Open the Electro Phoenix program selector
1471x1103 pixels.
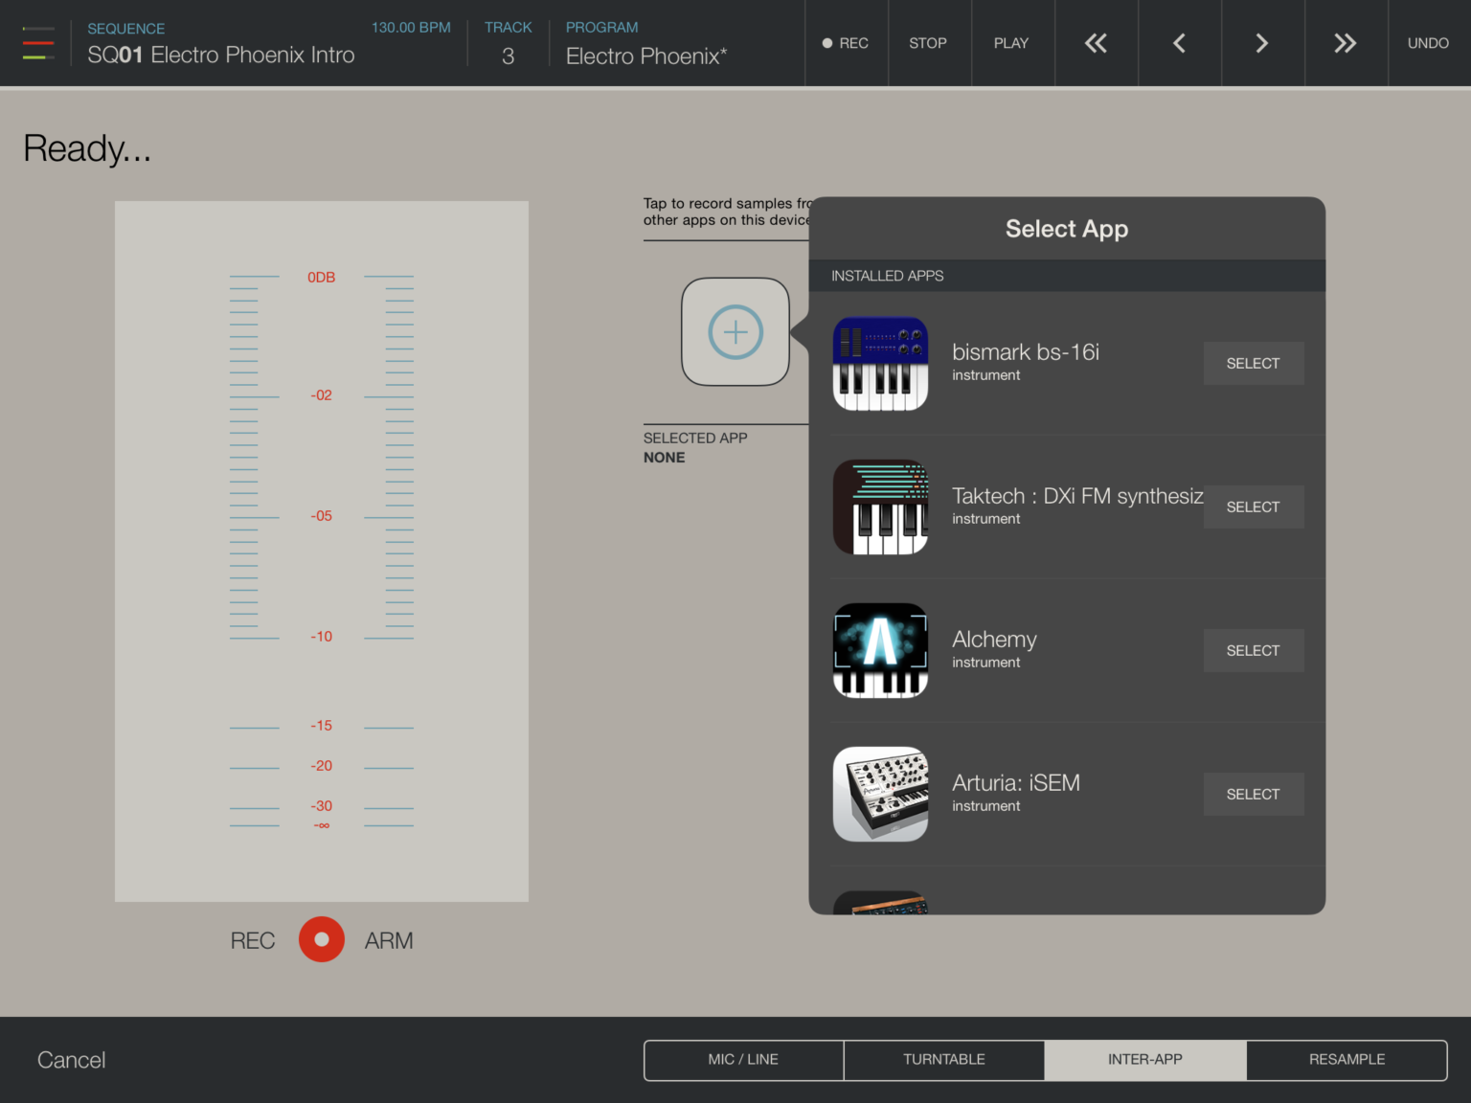[646, 56]
